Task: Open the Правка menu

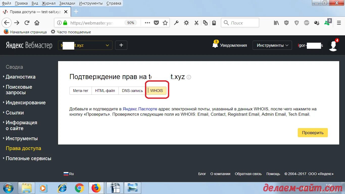Action: (21, 3)
